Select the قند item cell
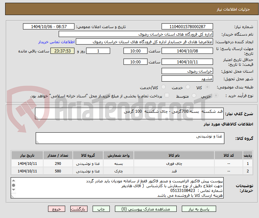Image resolution: width=259 pixels, height=218 pixels. point(174,171)
